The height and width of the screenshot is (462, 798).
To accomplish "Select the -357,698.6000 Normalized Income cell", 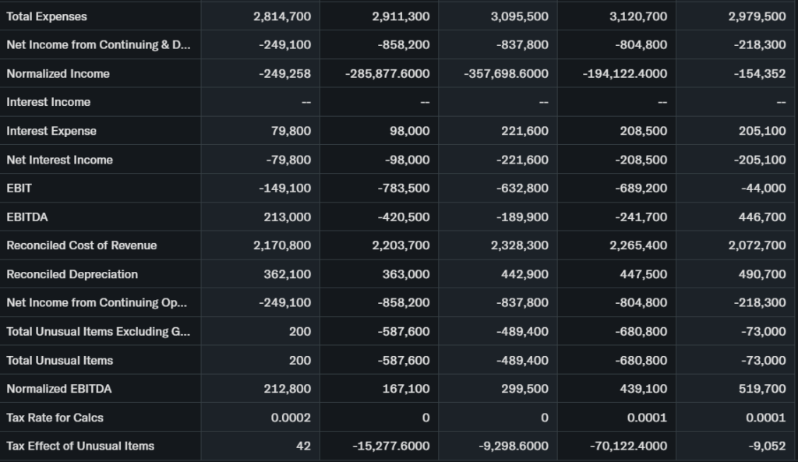I will point(506,73).
